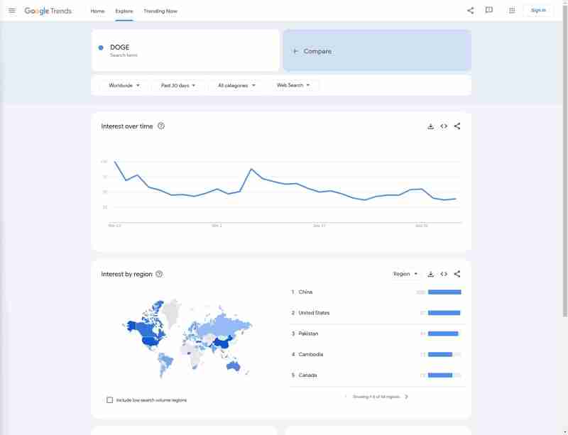This screenshot has width=568, height=435.
Task: Open the send feedback icon
Action: [489, 10]
